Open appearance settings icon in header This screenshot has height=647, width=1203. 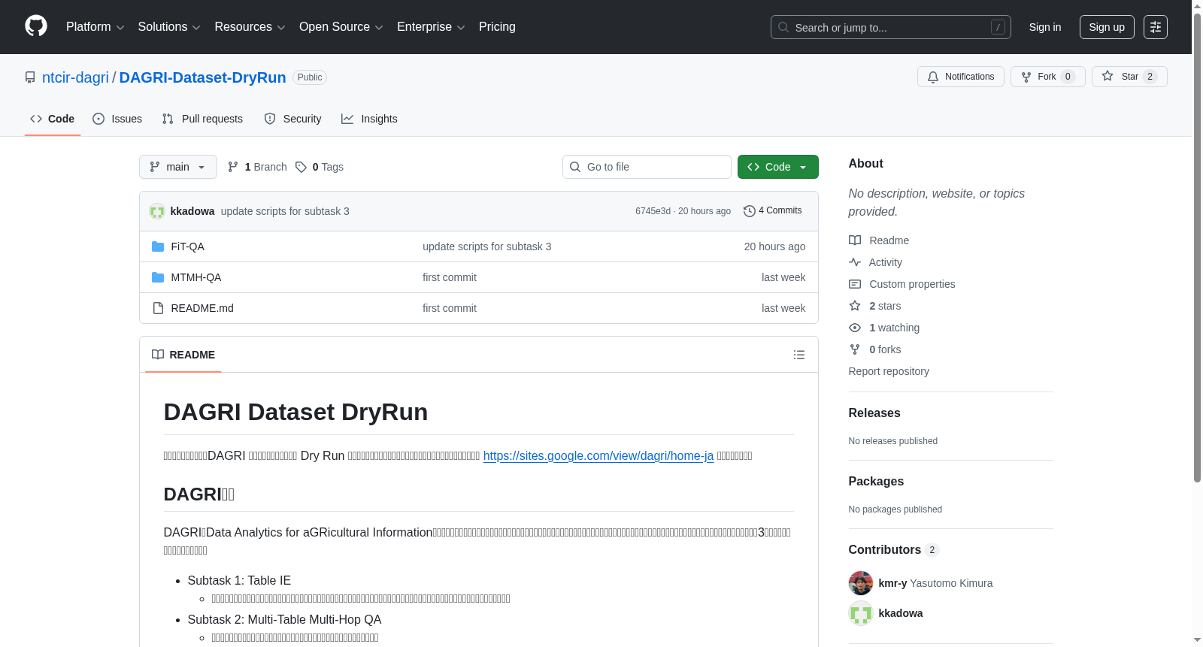(x=1156, y=27)
